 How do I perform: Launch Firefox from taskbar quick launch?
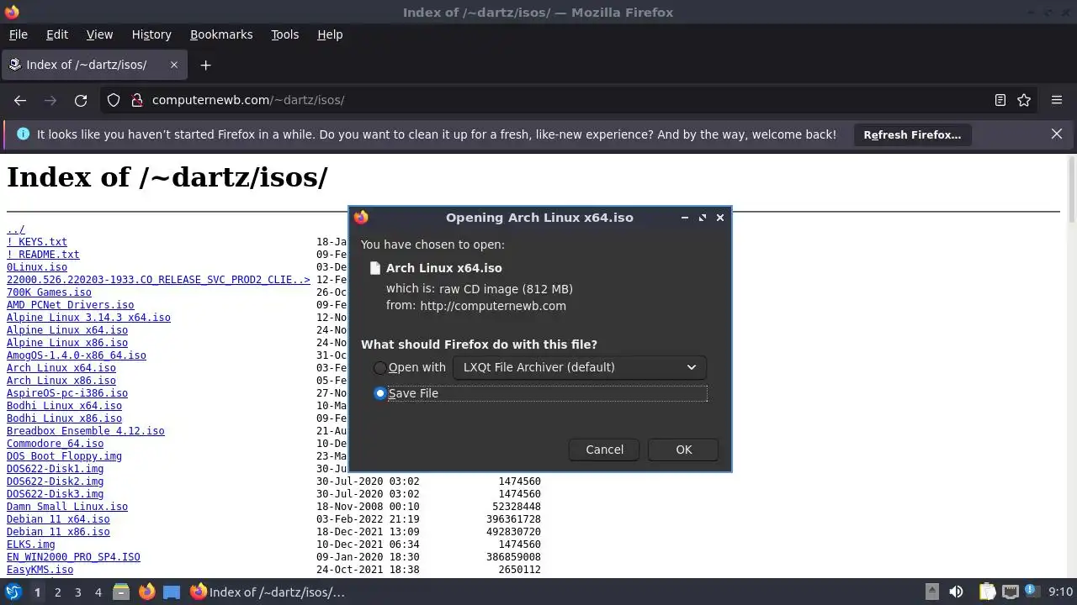click(x=146, y=592)
